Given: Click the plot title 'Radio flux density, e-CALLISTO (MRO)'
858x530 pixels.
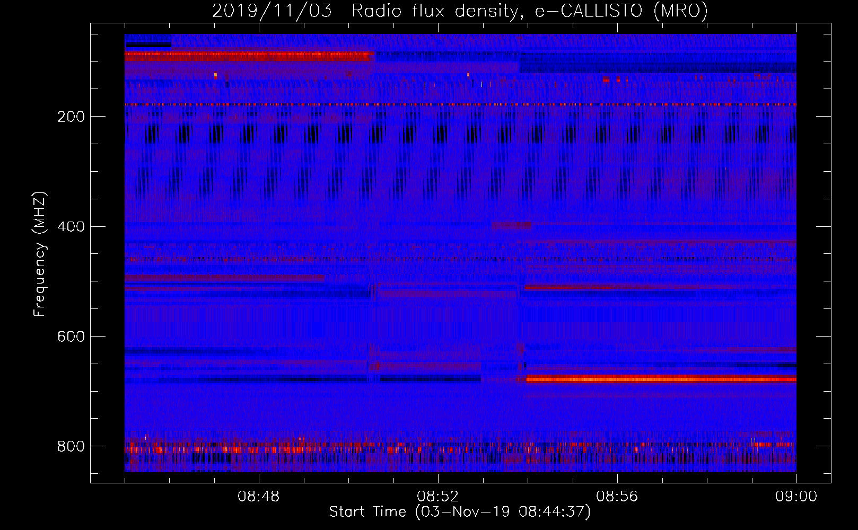Looking at the screenshot, I should click(x=529, y=11).
